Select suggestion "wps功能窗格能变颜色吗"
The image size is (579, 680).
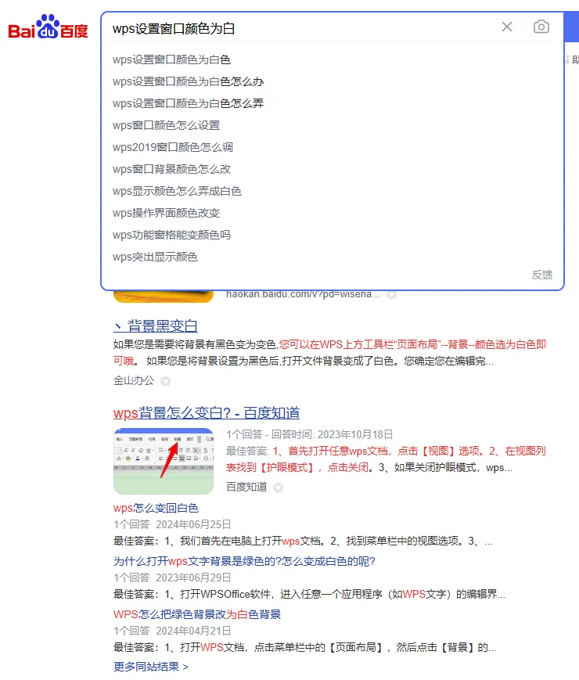click(x=171, y=235)
